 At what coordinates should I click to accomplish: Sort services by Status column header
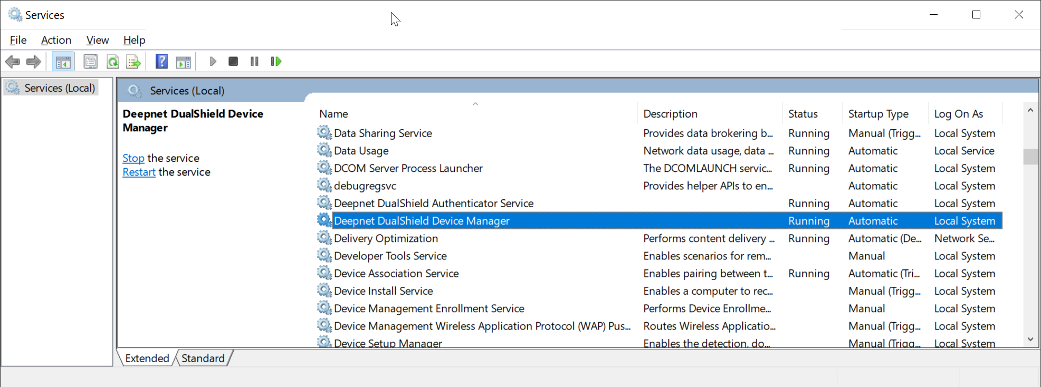pyautogui.click(x=803, y=114)
